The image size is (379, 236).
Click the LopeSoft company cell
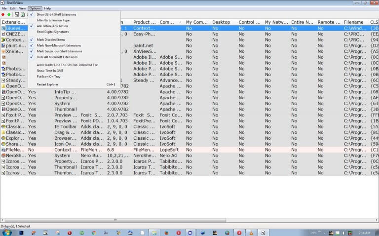169,150
